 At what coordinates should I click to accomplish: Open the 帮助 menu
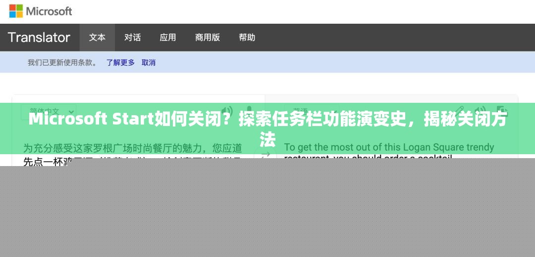pyautogui.click(x=247, y=38)
